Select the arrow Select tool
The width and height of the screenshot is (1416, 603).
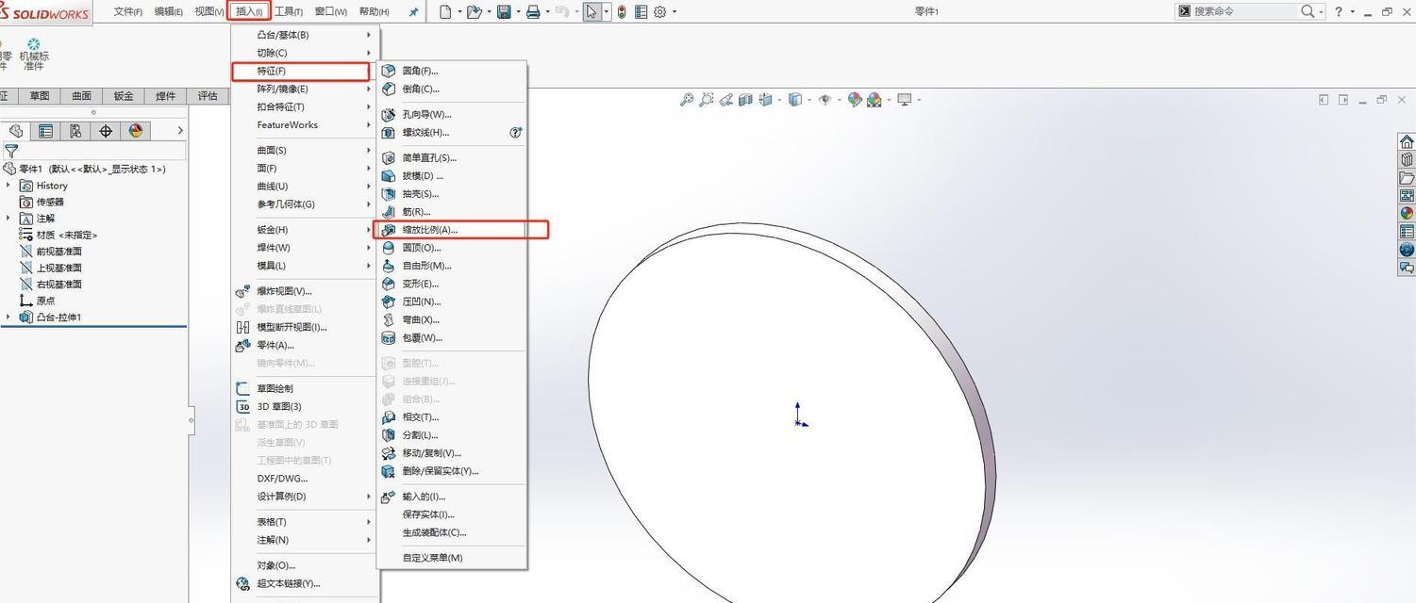coord(590,10)
